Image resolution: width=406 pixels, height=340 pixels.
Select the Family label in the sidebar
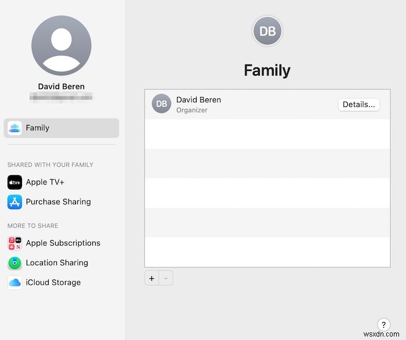(38, 128)
